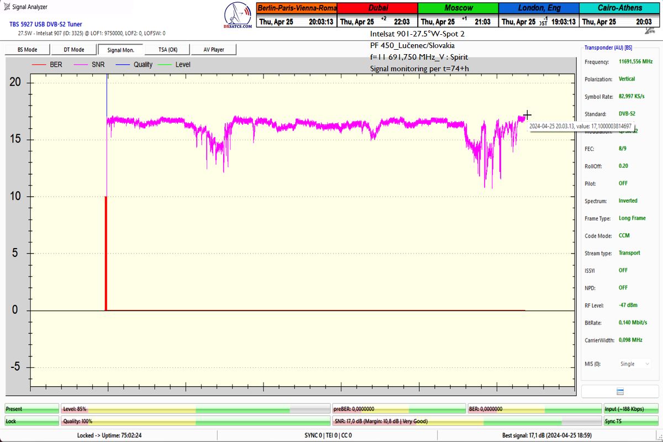The width and height of the screenshot is (663, 442).
Task: Click the blue Quality legend line
Action: coord(123,65)
